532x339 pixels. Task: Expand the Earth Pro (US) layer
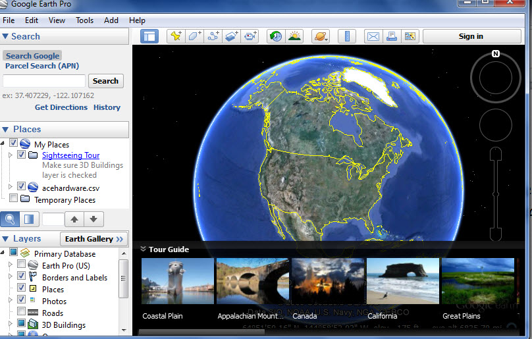click(10, 264)
